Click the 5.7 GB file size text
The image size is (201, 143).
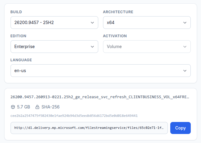(x=24, y=107)
